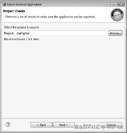Click the disabled Finish button
This screenshot has width=127, height=133.
[88, 125]
